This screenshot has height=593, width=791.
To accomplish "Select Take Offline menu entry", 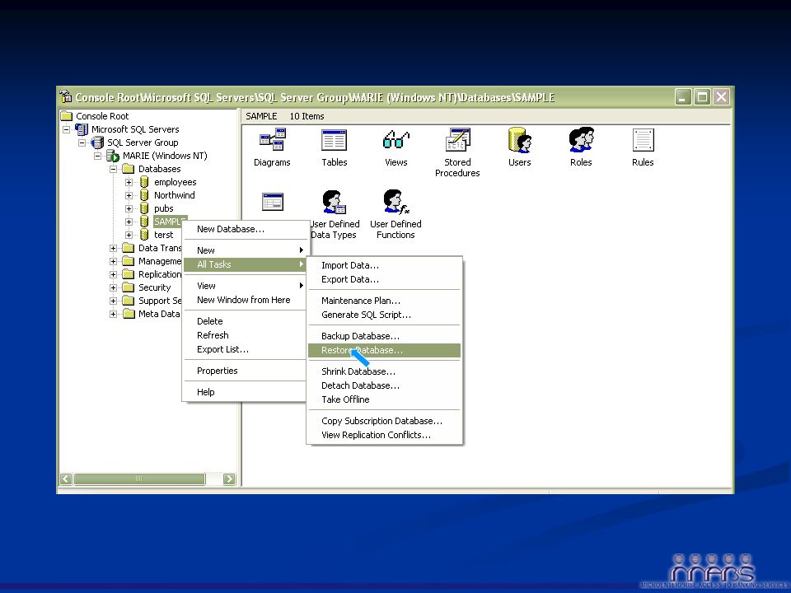I will tap(385, 399).
